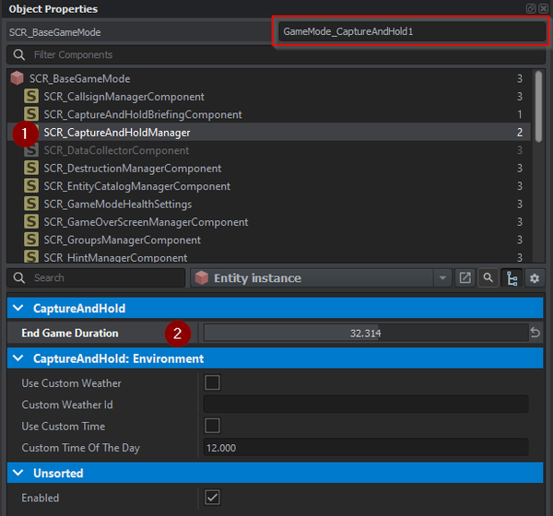Float the Object Properties panel
Viewport: 553px width, 516px height.
[531, 8]
